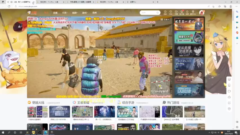Click the feedback edit icon in floating sidebar
Screen dimensions: 240x135
tap(229, 103)
